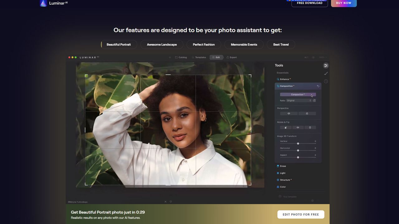Select the Memorable Events tab
Image resolution: width=399 pixels, height=224 pixels.
pyautogui.click(x=244, y=44)
